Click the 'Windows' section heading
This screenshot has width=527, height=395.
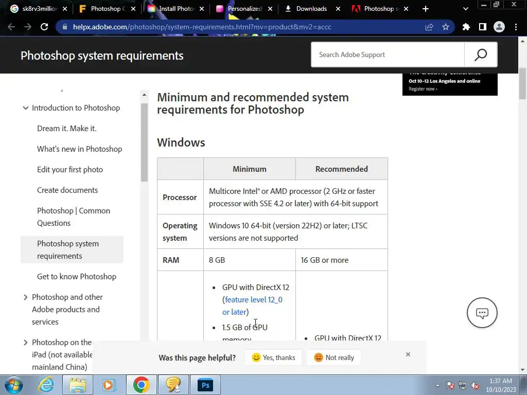[x=181, y=142]
